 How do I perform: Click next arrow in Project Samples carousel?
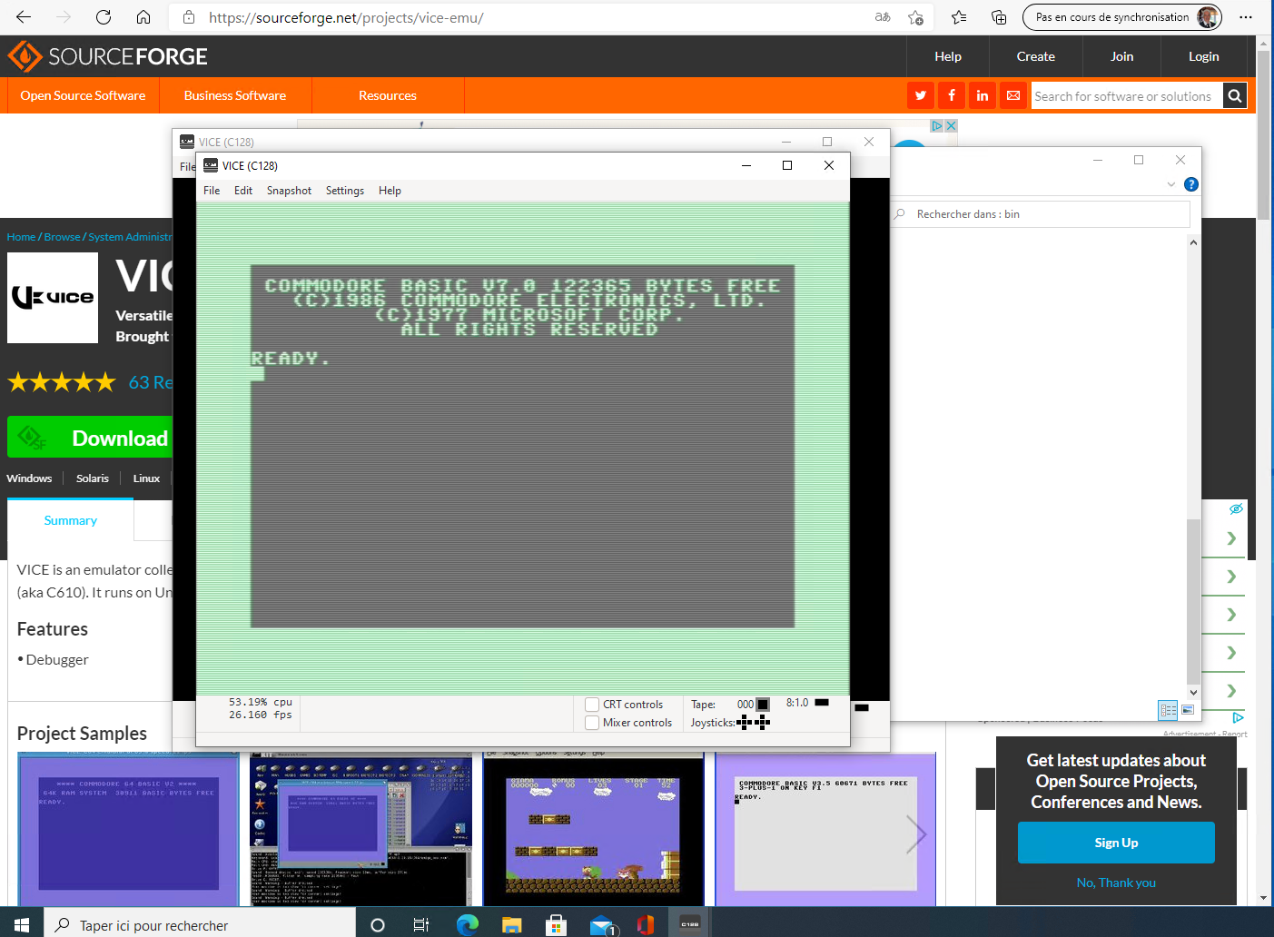pyautogui.click(x=916, y=833)
